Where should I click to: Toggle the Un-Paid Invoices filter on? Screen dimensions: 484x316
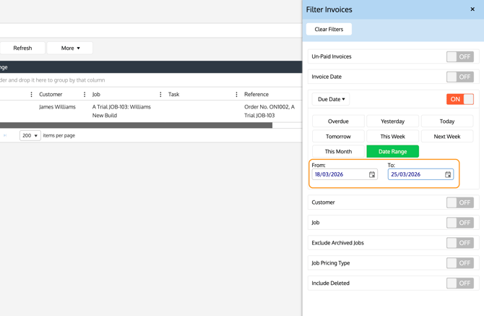[x=459, y=56]
